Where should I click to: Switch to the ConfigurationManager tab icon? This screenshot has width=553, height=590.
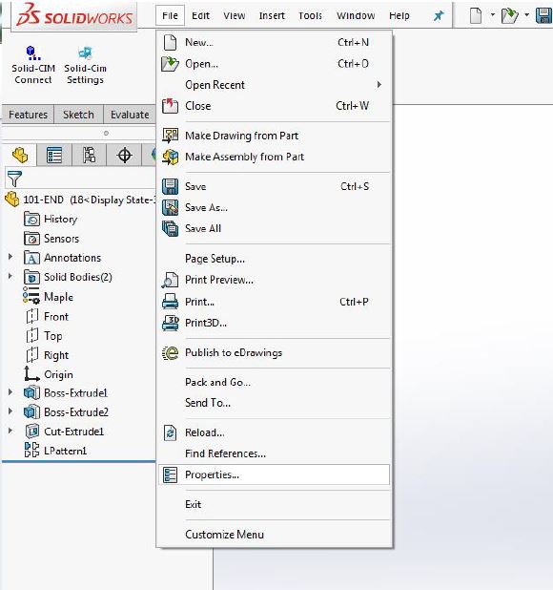pos(89,155)
